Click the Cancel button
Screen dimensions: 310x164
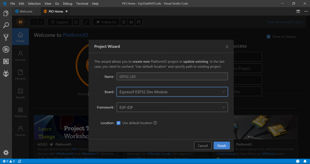pyautogui.click(x=203, y=145)
